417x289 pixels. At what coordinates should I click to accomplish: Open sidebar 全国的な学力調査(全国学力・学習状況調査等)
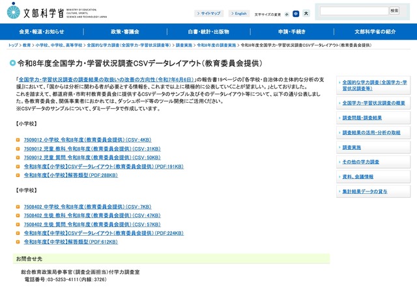373,85
